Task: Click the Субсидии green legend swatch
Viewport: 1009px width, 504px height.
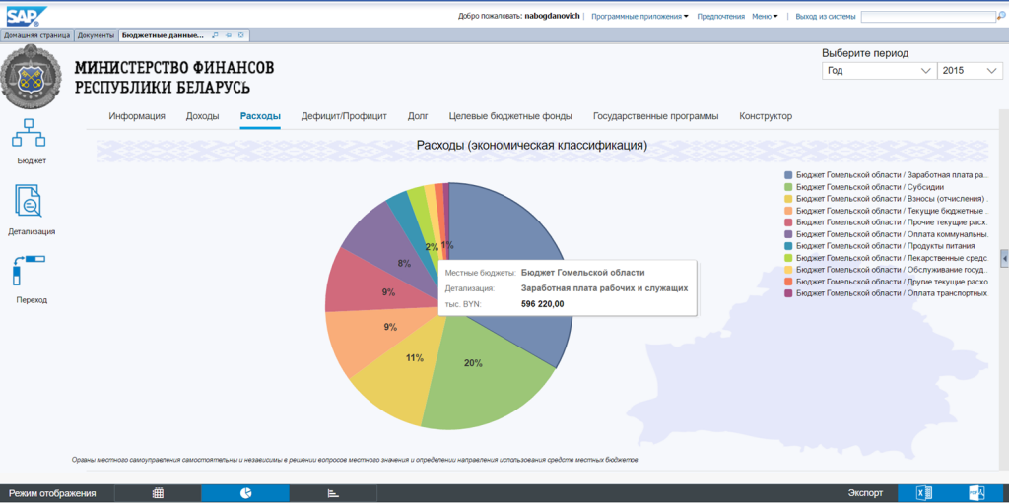Action: click(x=789, y=186)
